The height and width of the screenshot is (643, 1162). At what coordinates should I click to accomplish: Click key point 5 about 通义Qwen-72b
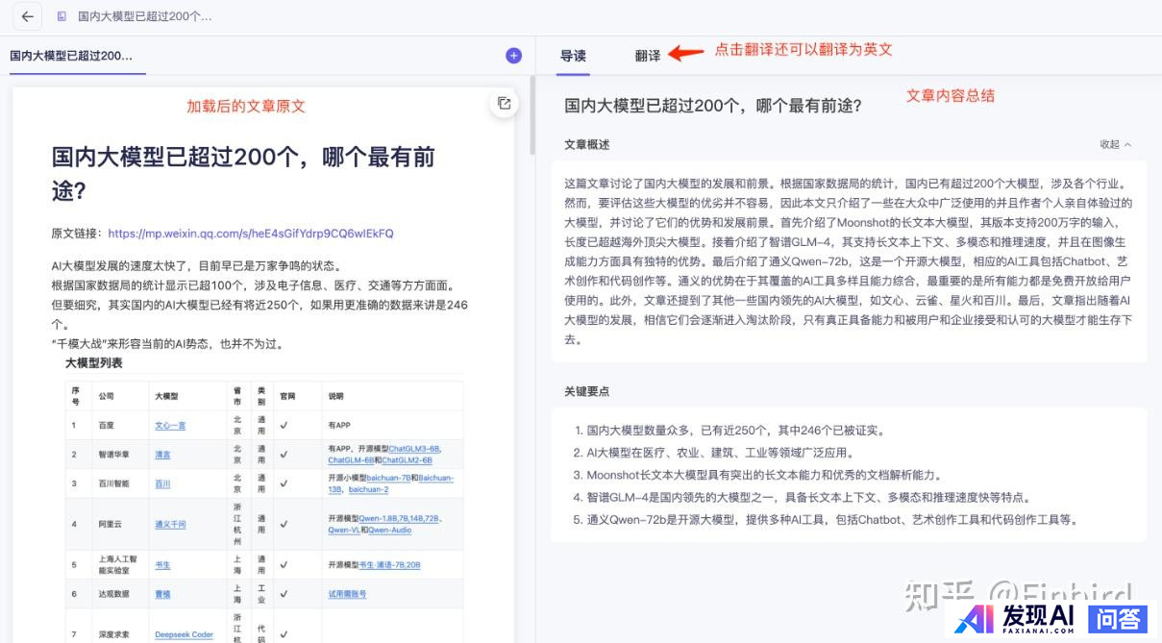pyautogui.click(x=826, y=520)
